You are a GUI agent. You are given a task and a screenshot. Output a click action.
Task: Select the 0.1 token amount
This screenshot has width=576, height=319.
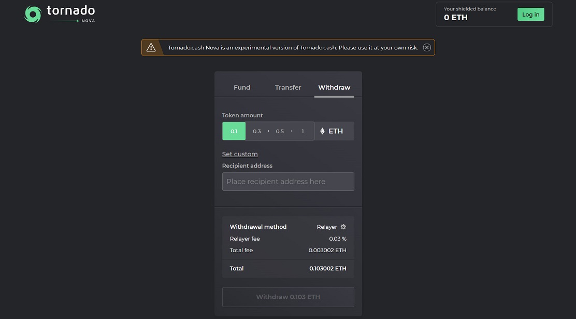pyautogui.click(x=234, y=131)
